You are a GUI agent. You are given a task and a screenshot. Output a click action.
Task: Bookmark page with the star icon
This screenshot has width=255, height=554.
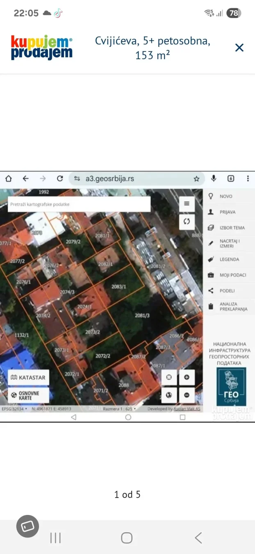click(x=196, y=179)
